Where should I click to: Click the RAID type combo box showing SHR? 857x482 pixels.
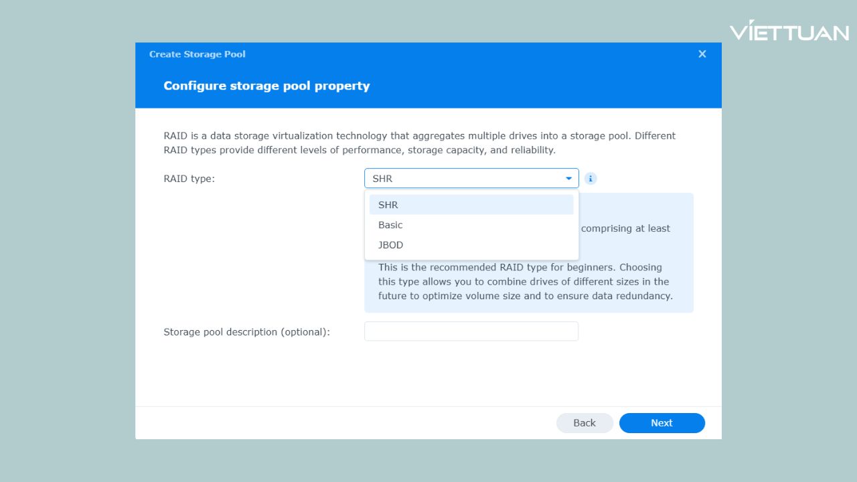pos(462,179)
